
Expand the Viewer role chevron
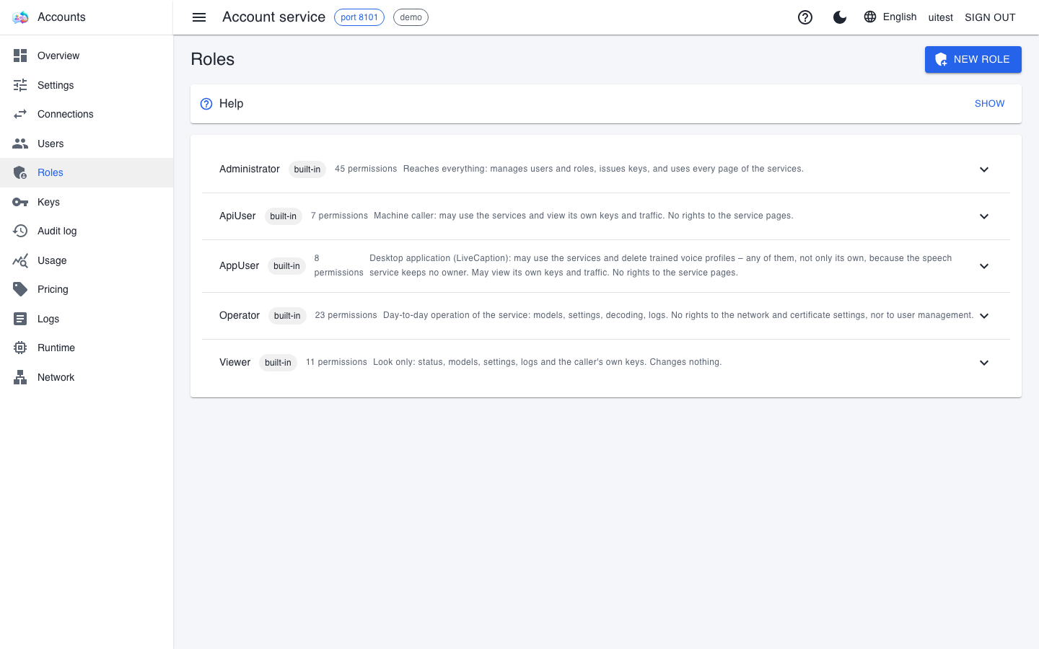pyautogui.click(x=984, y=363)
